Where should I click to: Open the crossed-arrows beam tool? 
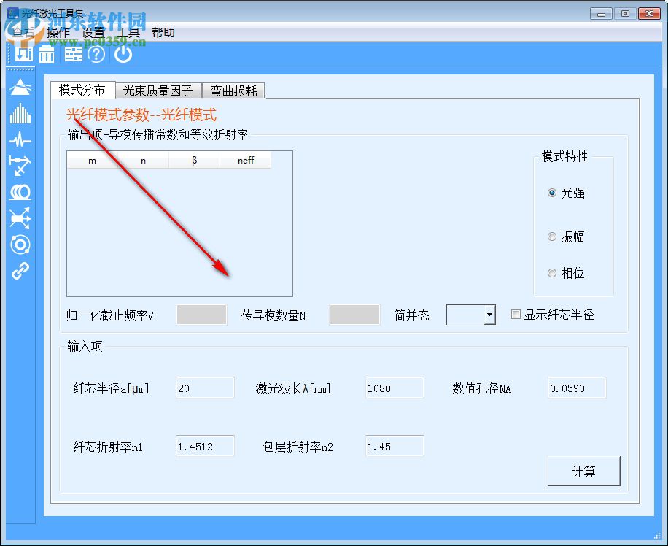[20, 218]
